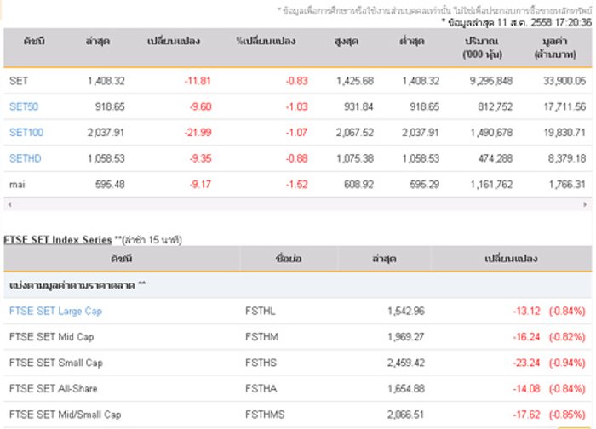Select the SET last value 1,408.32
The height and width of the screenshot is (429, 596).
[106, 81]
